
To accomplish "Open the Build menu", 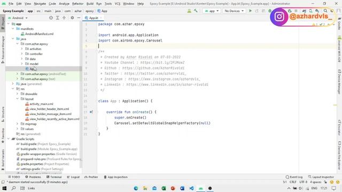I will pyautogui.click(x=90, y=4).
